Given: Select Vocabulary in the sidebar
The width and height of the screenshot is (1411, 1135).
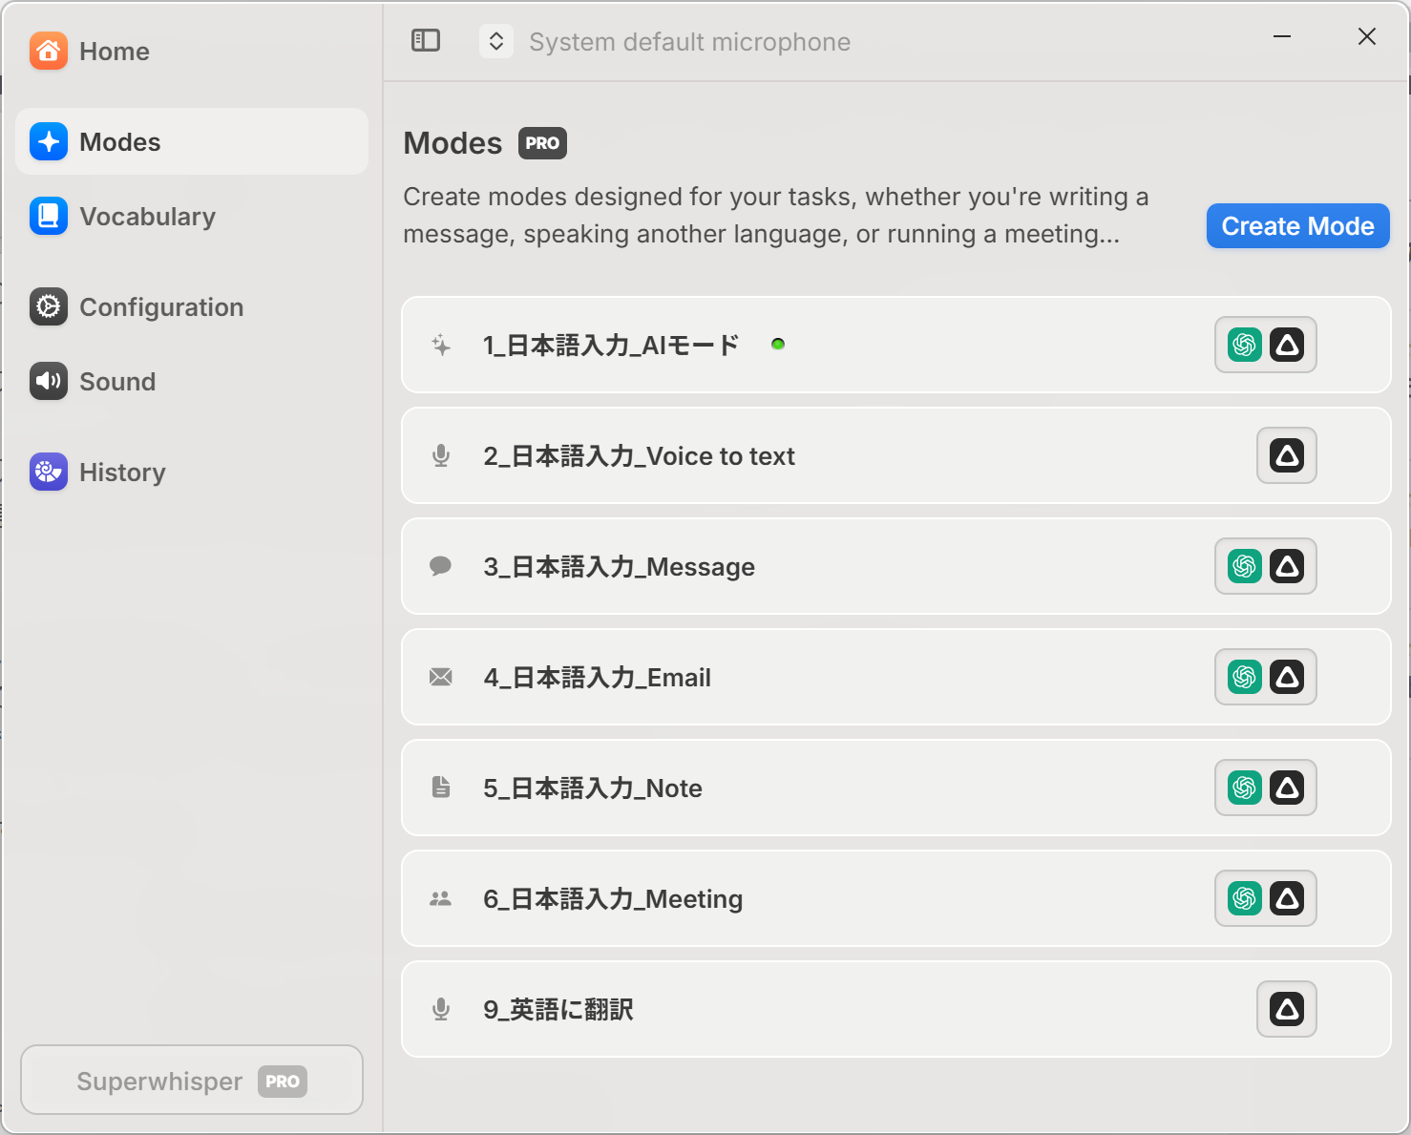Looking at the screenshot, I should (147, 217).
